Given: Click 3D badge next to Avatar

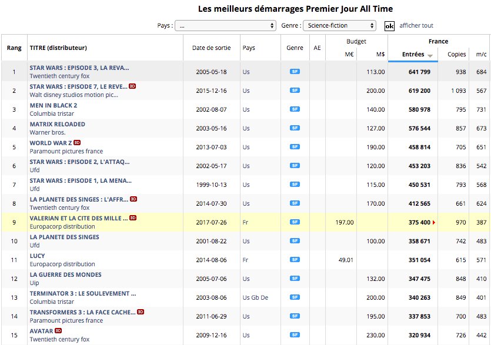Looking at the screenshot, I should pyautogui.click(x=58, y=330).
